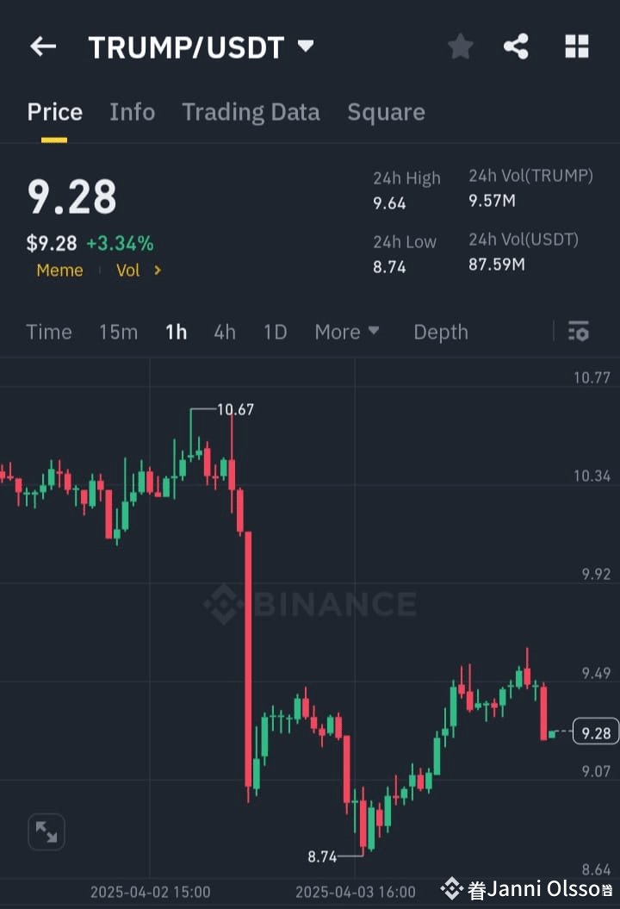
Task: Open the TRUMP/USDT pair selector dropdown
Action: tap(306, 48)
